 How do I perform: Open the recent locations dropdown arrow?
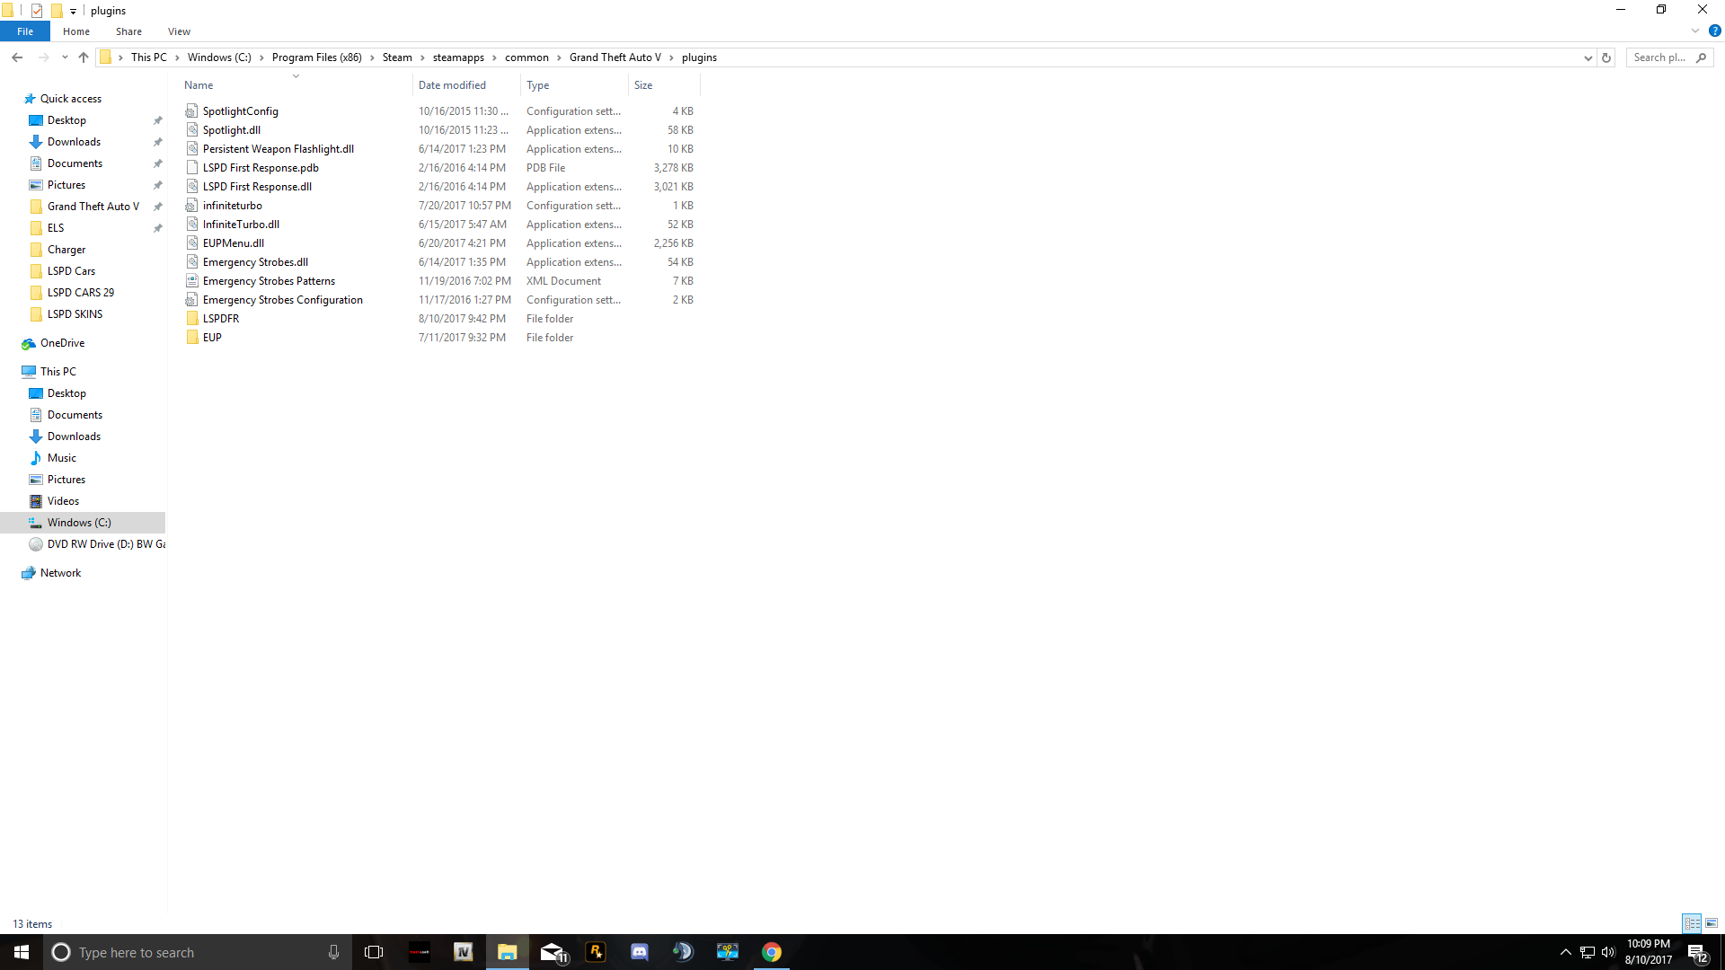pyautogui.click(x=65, y=57)
